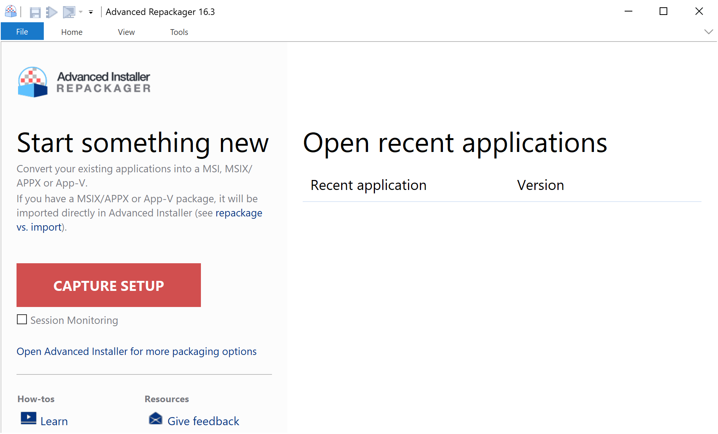718x434 pixels.
Task: Close the Advanced Repackager window
Action: tap(699, 12)
